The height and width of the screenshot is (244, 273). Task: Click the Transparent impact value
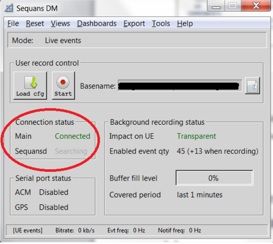[x=196, y=136]
